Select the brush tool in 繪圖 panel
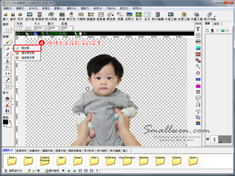 7,42
